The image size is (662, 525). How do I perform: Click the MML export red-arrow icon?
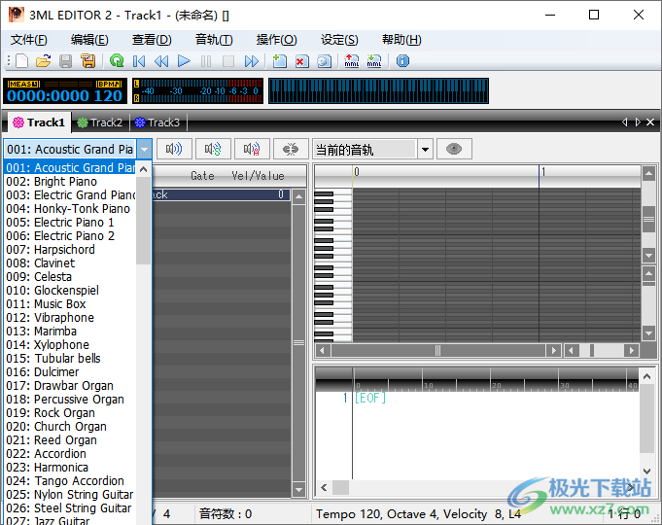coord(352,61)
